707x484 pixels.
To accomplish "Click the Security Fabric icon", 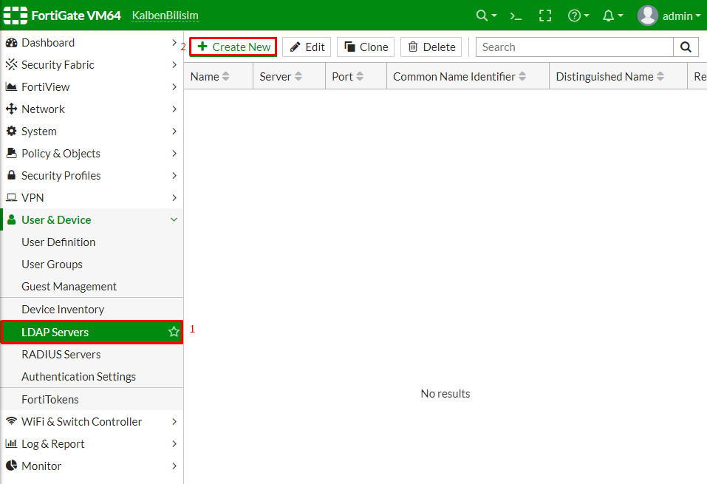I will click(x=11, y=64).
